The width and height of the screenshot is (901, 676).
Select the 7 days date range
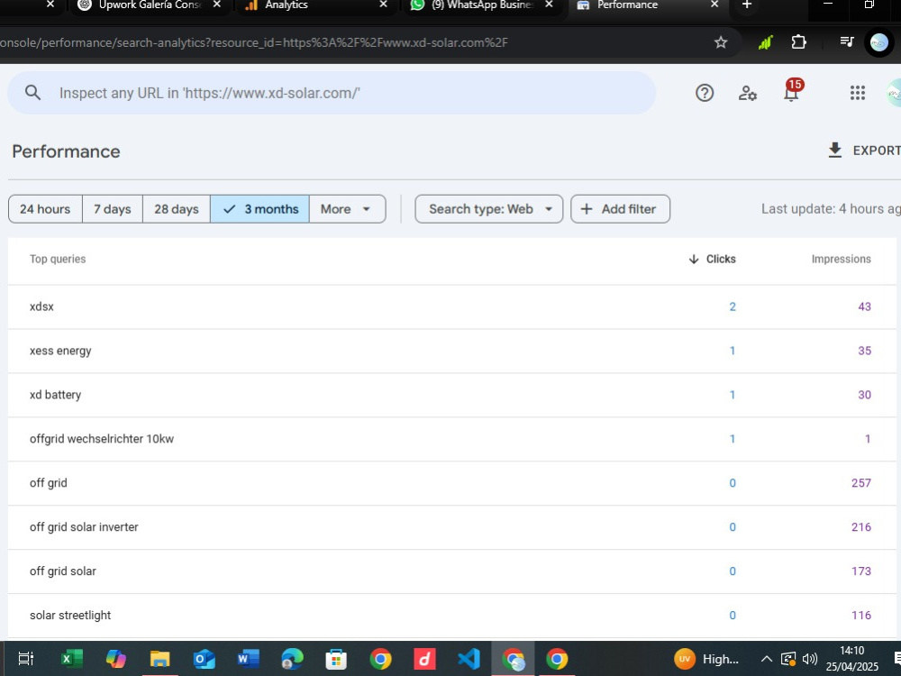pos(113,209)
